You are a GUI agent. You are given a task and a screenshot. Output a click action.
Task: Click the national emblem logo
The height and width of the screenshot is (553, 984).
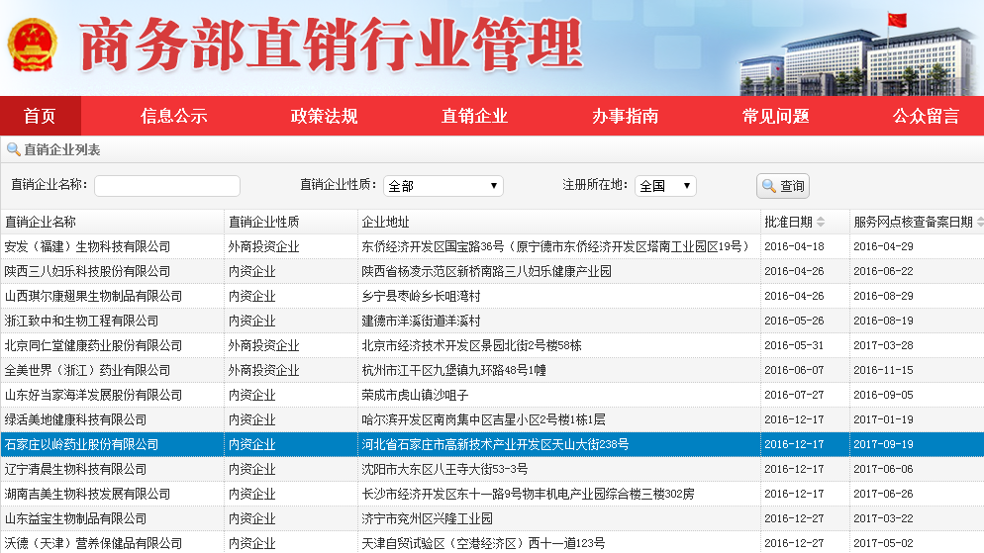[x=32, y=45]
